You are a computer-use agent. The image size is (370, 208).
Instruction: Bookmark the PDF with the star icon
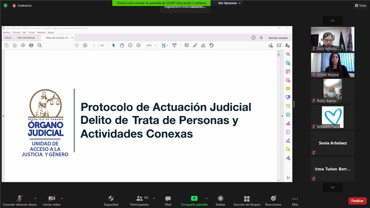[15, 45]
